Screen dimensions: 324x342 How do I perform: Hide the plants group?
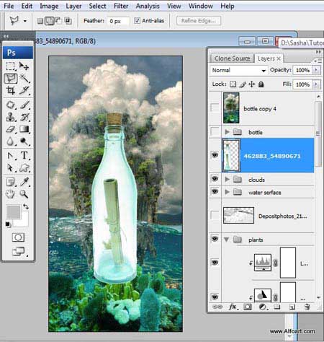(x=215, y=239)
